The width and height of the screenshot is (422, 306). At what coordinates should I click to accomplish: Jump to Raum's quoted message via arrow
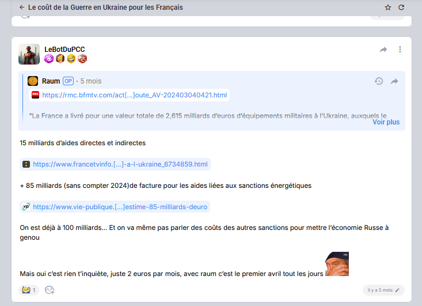point(394,81)
